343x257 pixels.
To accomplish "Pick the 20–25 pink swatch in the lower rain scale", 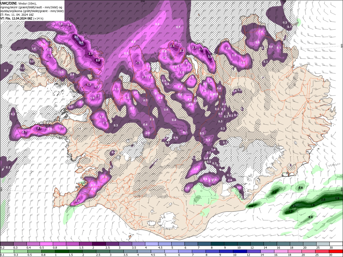I will tap(308, 251).
